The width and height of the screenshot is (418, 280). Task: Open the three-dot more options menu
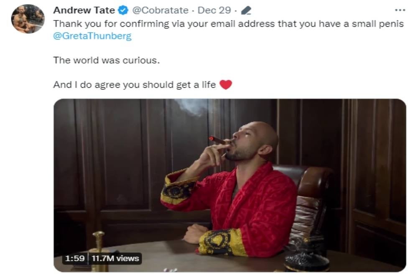point(400,10)
